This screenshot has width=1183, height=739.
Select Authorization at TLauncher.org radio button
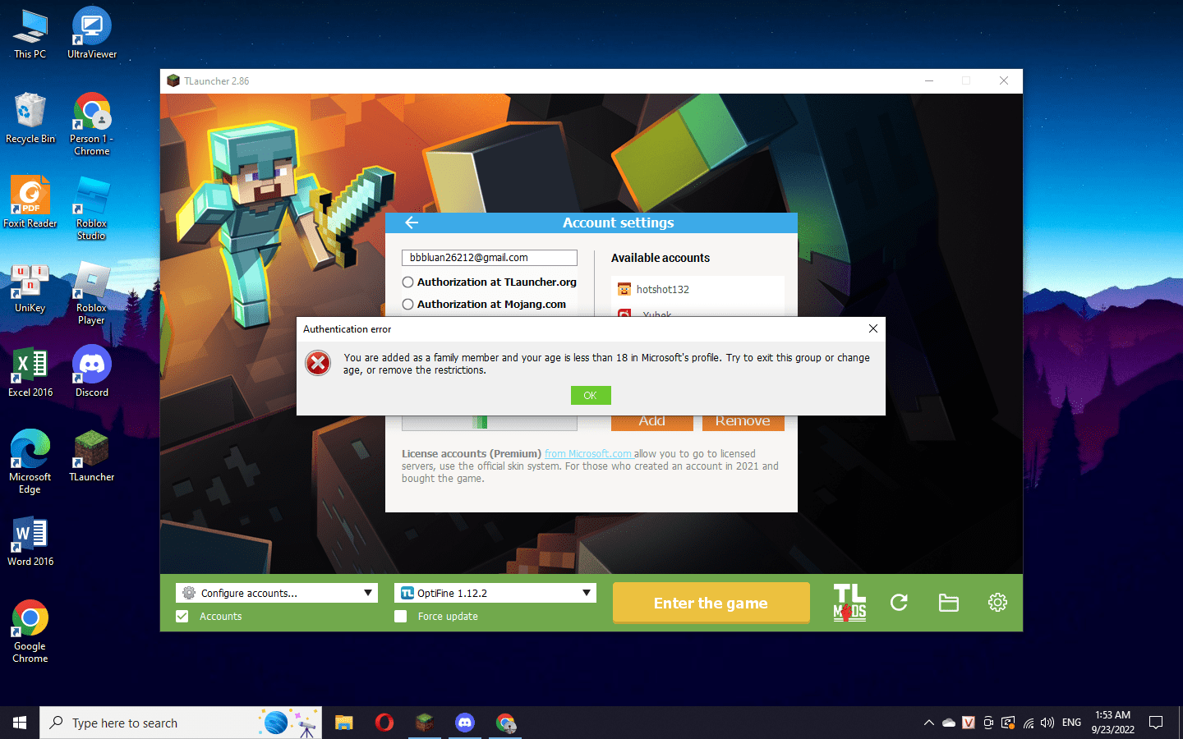[407, 282]
